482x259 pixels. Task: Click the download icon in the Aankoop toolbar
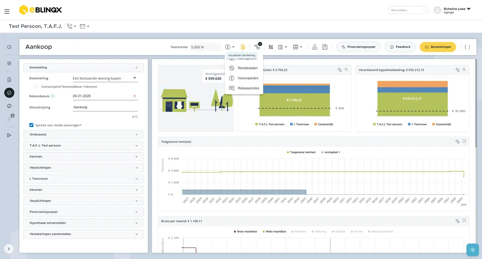pyautogui.click(x=315, y=47)
